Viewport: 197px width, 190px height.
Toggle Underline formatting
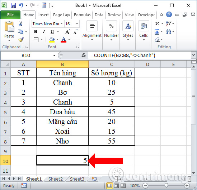click(52, 32)
